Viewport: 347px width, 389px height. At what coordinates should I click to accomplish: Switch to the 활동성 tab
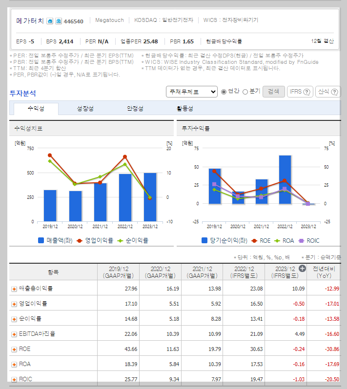pos(185,109)
